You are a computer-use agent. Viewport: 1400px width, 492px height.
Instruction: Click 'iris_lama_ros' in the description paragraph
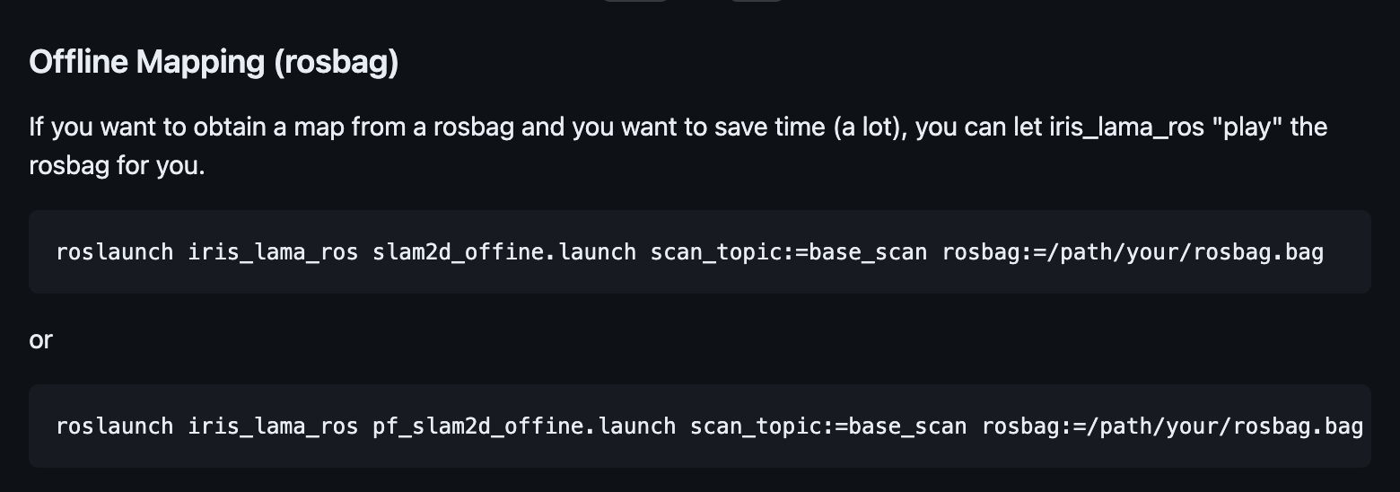tap(1126, 127)
